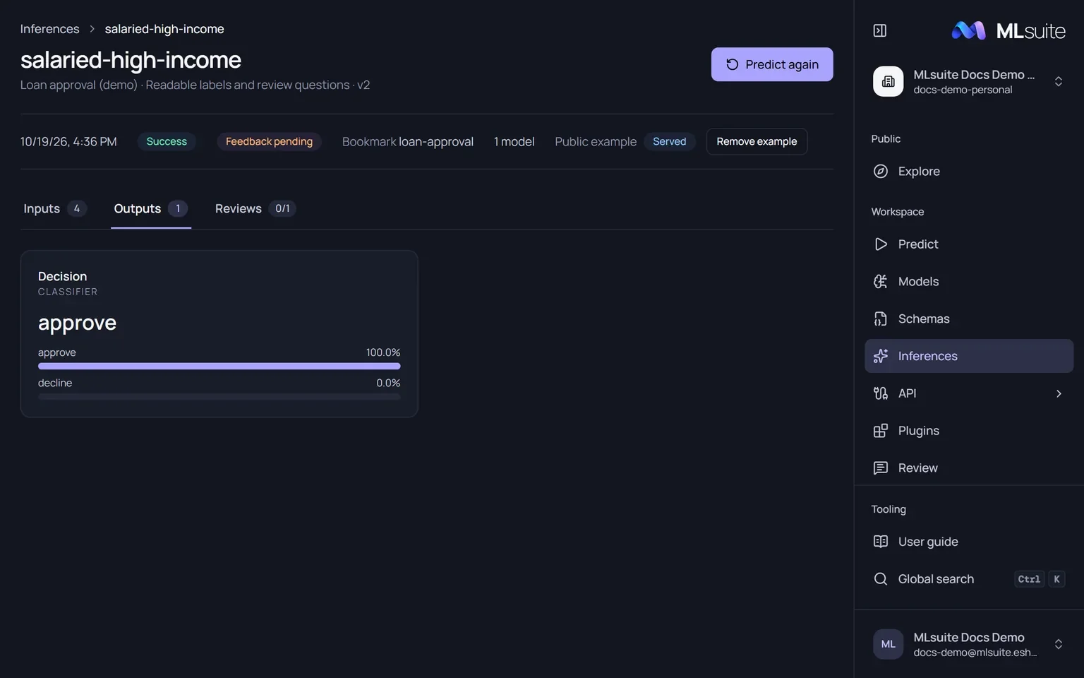Image resolution: width=1084 pixels, height=678 pixels.
Task: Click the Inferences sparkle icon
Action: pyautogui.click(x=881, y=356)
